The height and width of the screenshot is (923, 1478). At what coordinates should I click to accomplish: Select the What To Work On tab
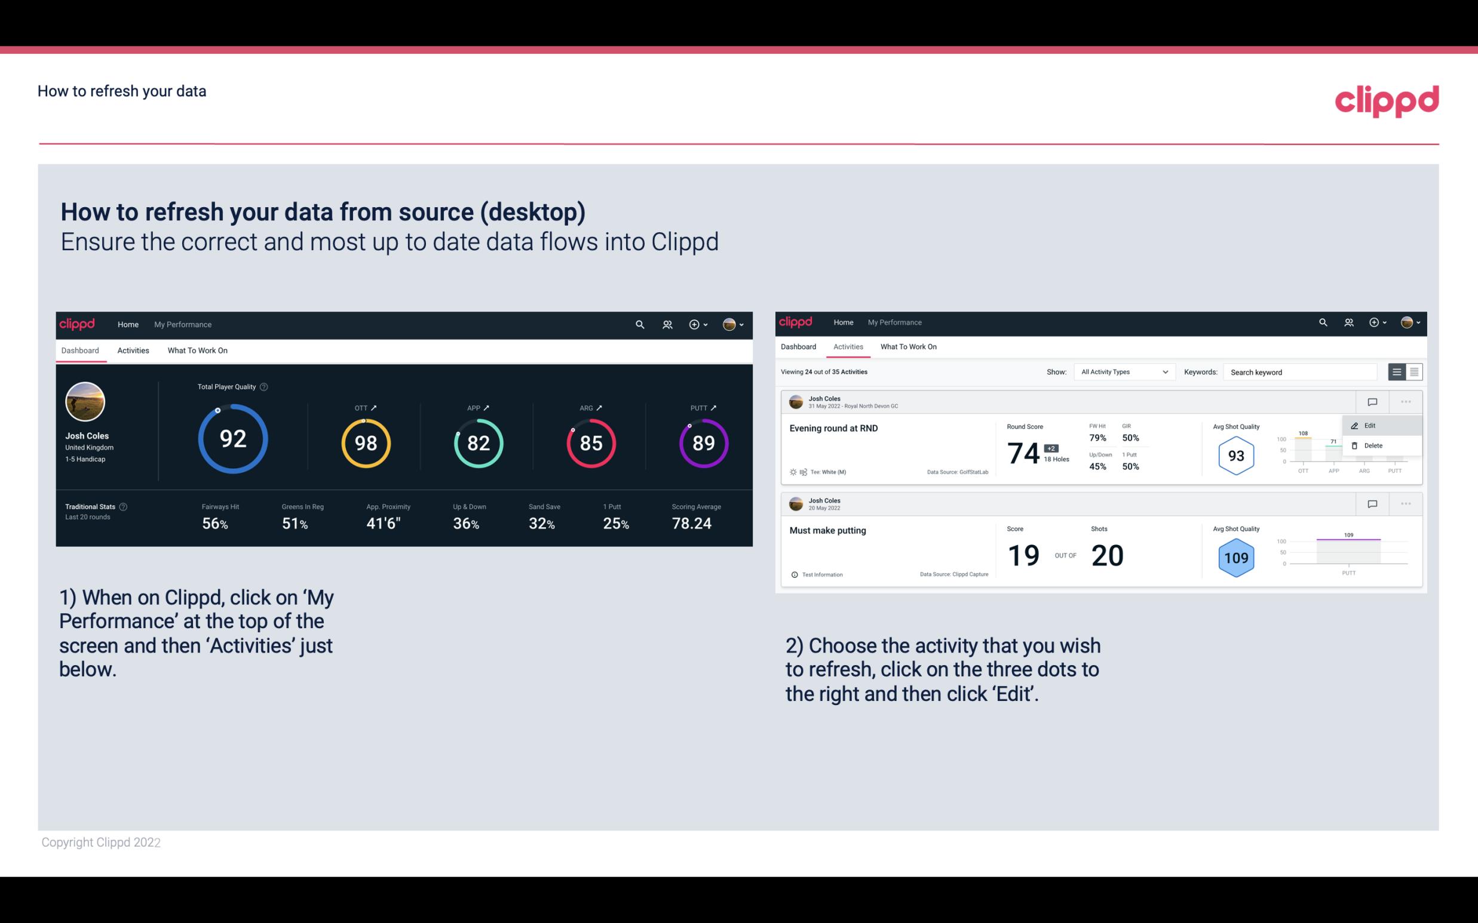[197, 350]
